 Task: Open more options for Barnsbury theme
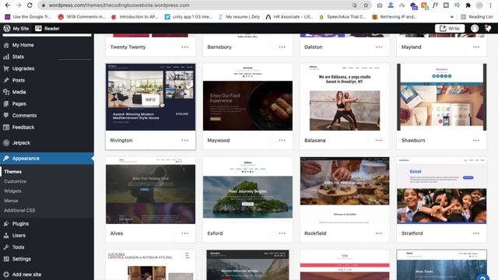(x=282, y=47)
